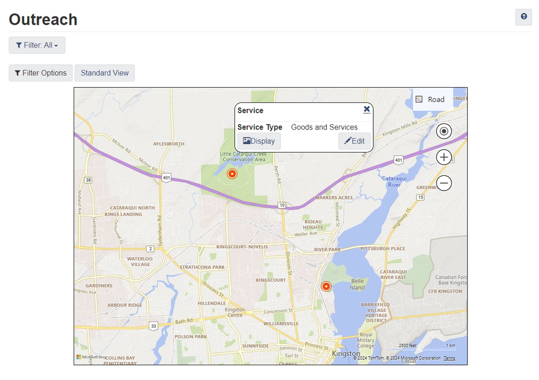The height and width of the screenshot is (380, 539).
Task: Expand the Filter: All dropdown
Action: click(x=37, y=45)
